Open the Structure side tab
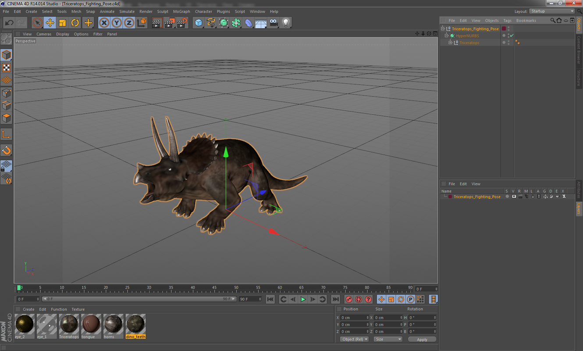This screenshot has height=351, width=583. (x=579, y=78)
